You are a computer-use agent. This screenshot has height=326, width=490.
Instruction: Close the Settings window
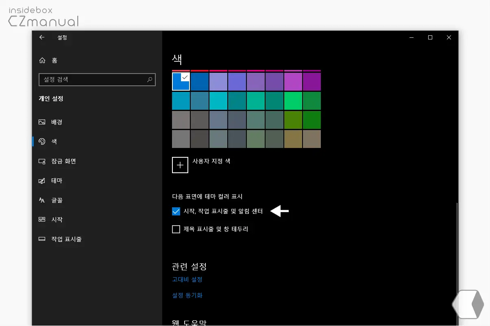click(449, 37)
